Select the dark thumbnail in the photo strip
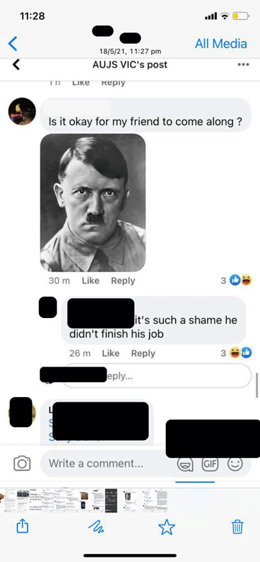 tap(111, 500)
